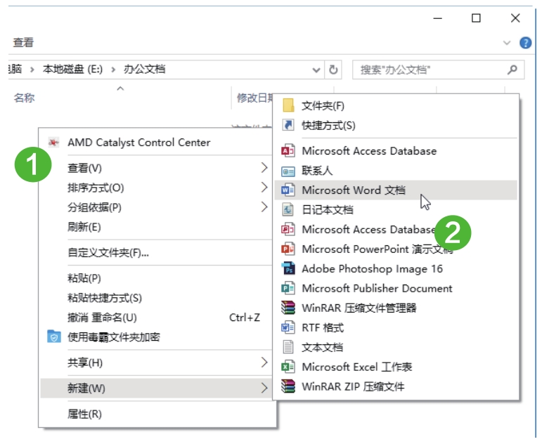Click the search magnifier icon

(512, 70)
